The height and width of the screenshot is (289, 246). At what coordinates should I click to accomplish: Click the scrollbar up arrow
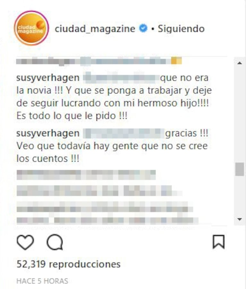coord(240,63)
